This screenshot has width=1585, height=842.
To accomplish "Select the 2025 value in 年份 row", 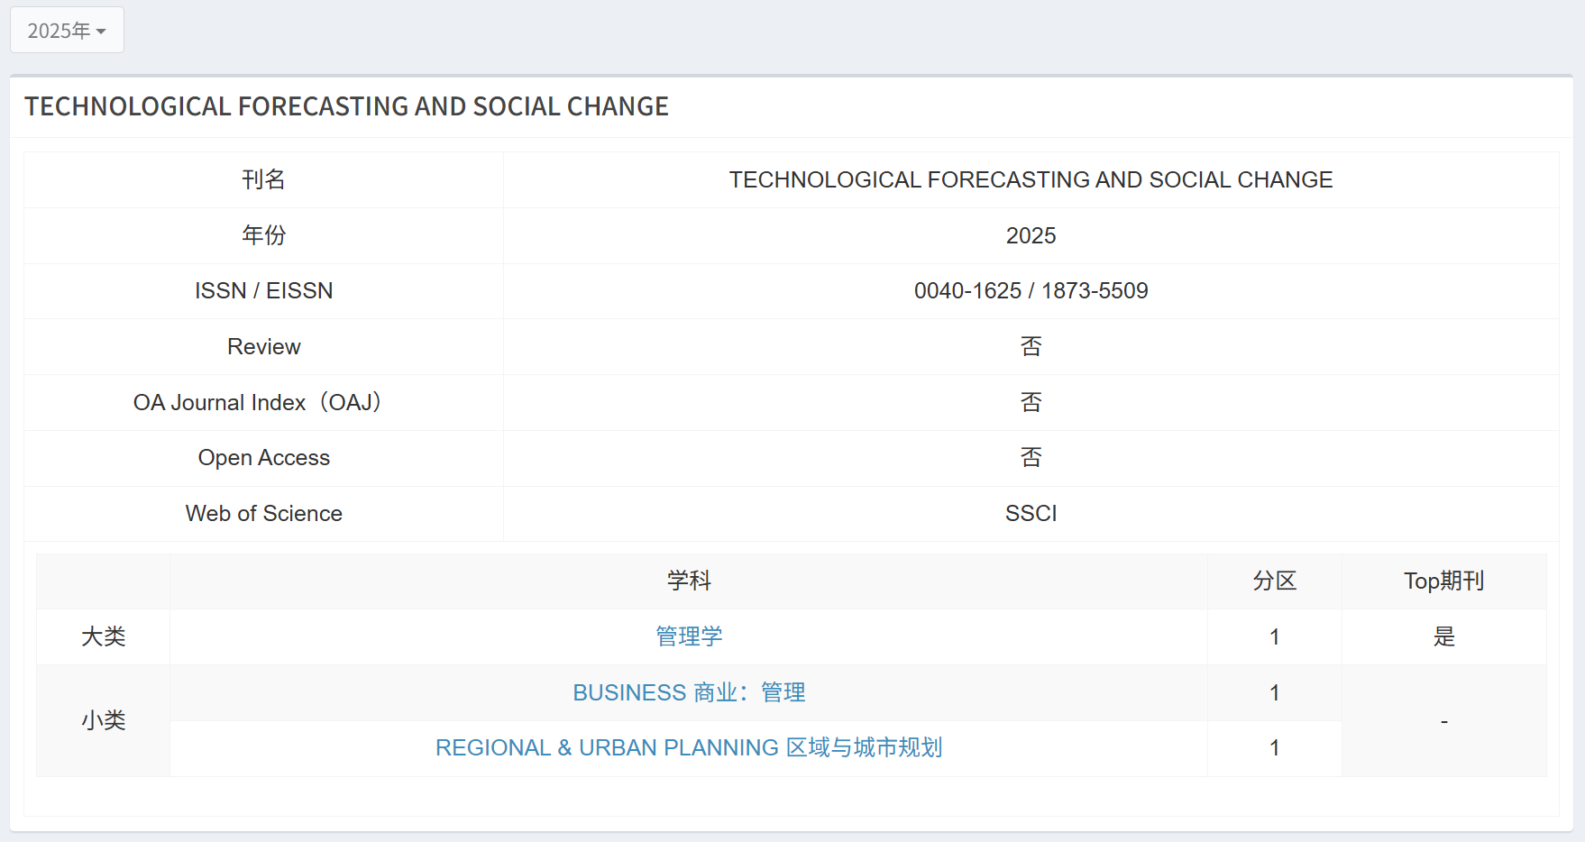I will pyautogui.click(x=1031, y=235).
